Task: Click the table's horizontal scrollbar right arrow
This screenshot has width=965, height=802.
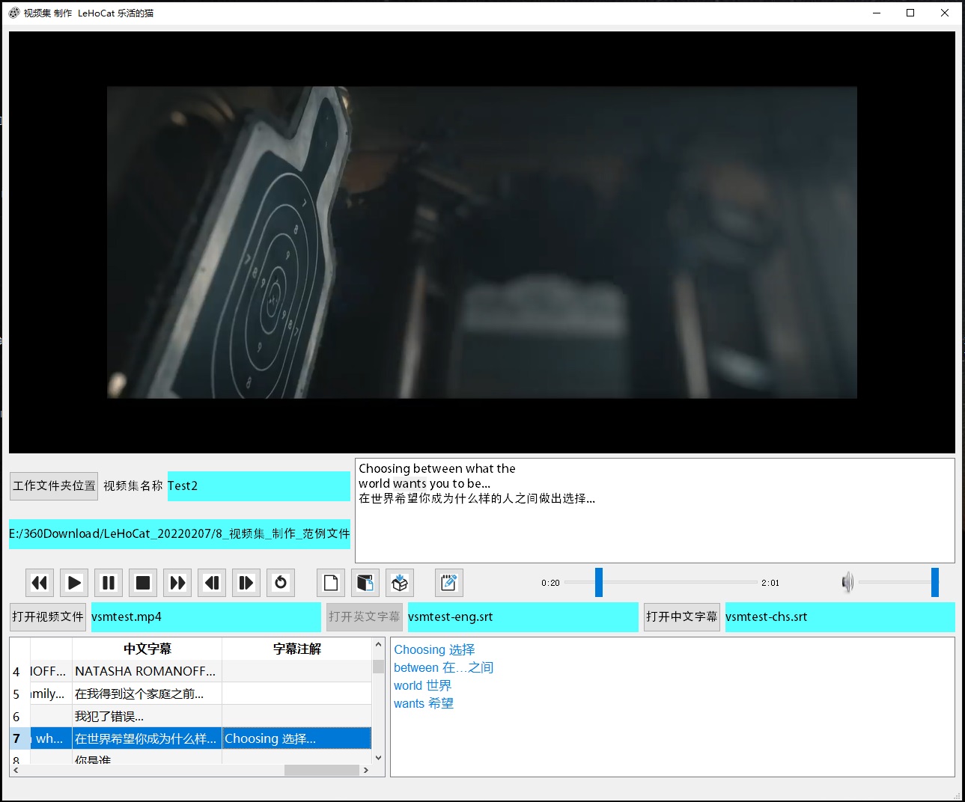Action: (365, 770)
